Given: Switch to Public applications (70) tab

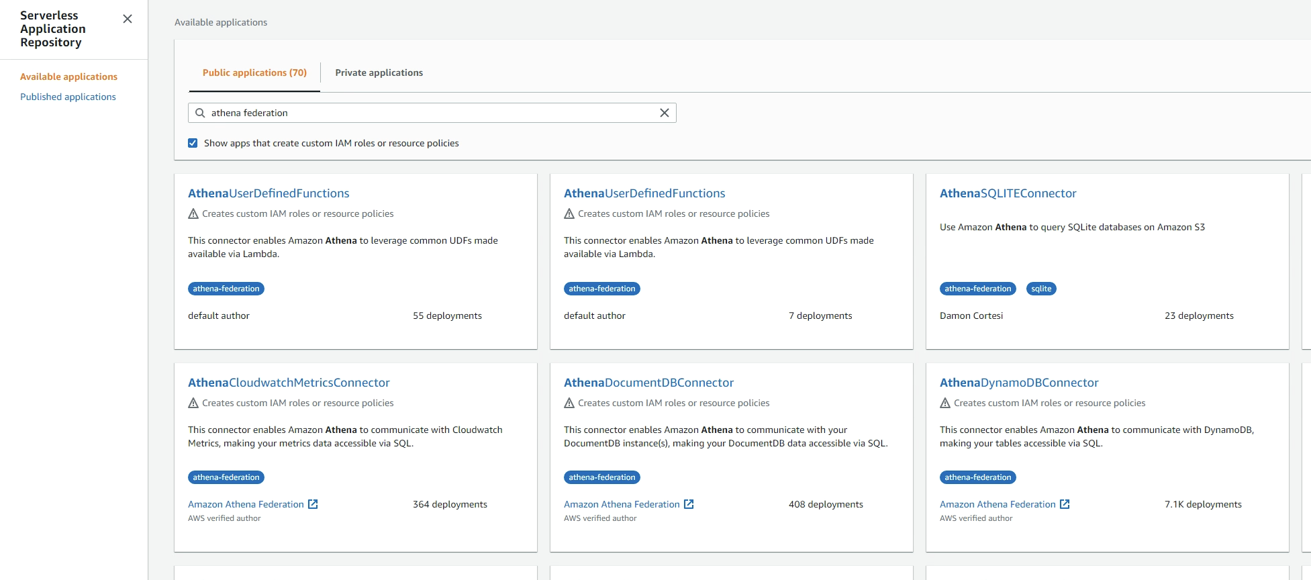Looking at the screenshot, I should [254, 72].
